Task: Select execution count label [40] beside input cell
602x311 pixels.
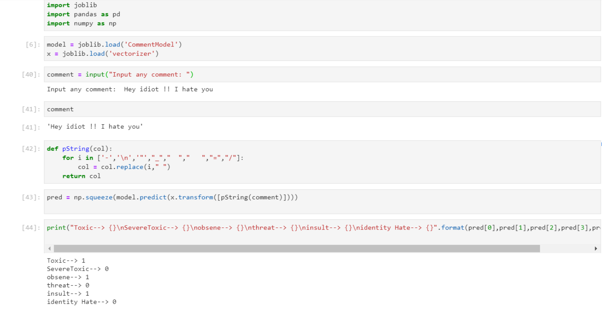Action: (29, 75)
